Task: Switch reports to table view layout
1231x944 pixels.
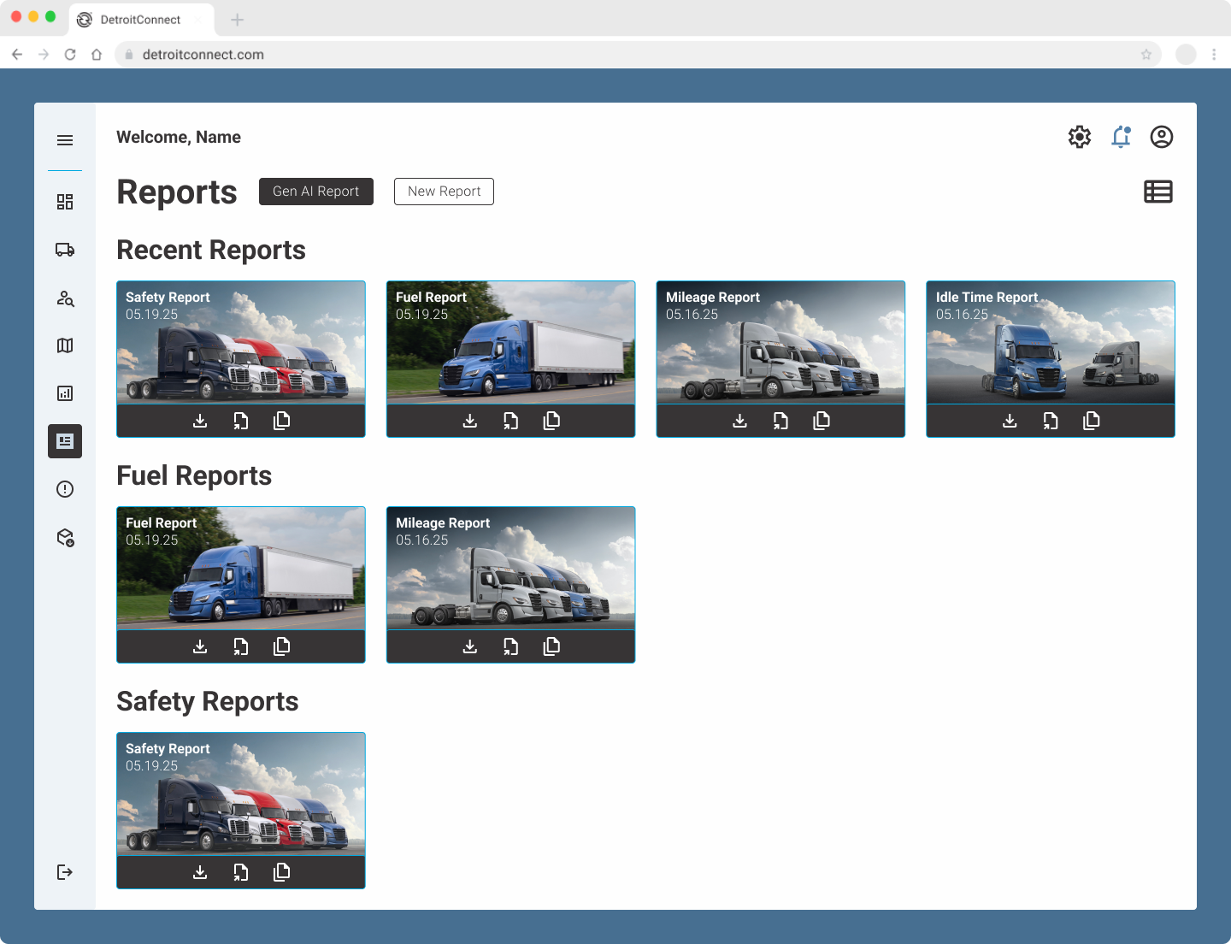Action: point(1158,192)
